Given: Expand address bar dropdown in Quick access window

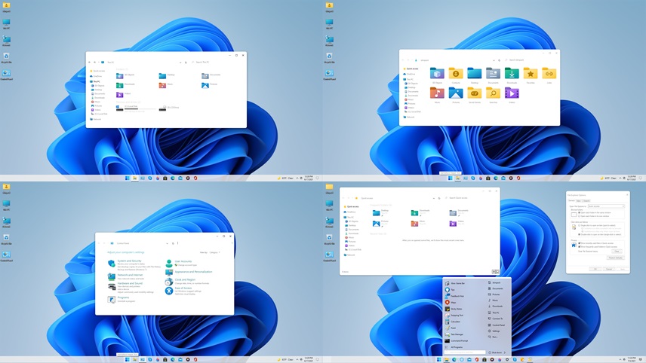Looking at the screenshot, I should (434, 198).
